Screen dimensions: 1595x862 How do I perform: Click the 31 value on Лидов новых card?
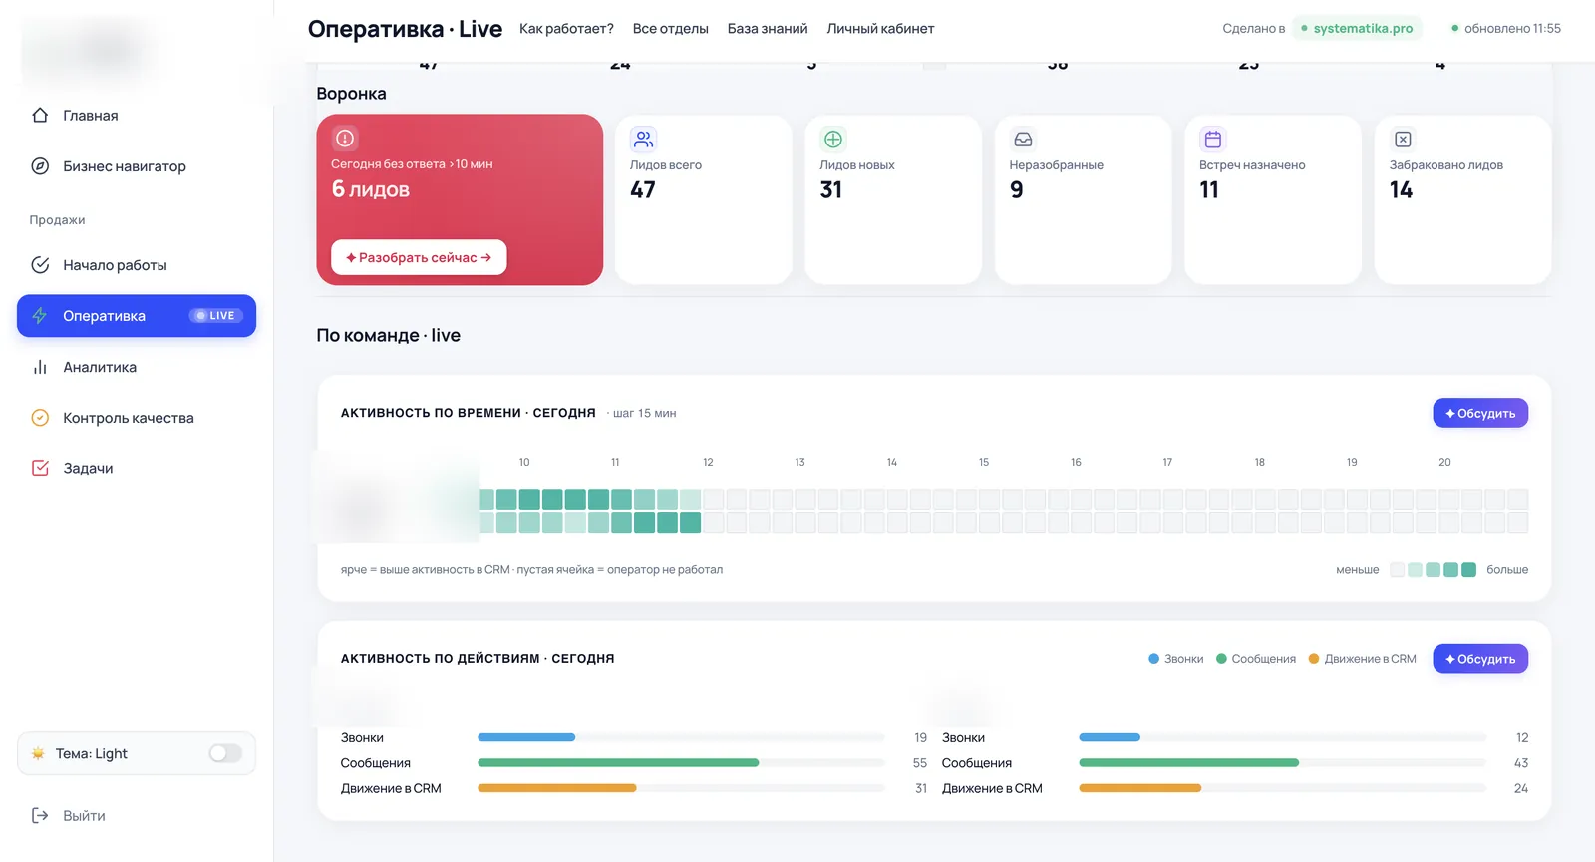point(831,189)
